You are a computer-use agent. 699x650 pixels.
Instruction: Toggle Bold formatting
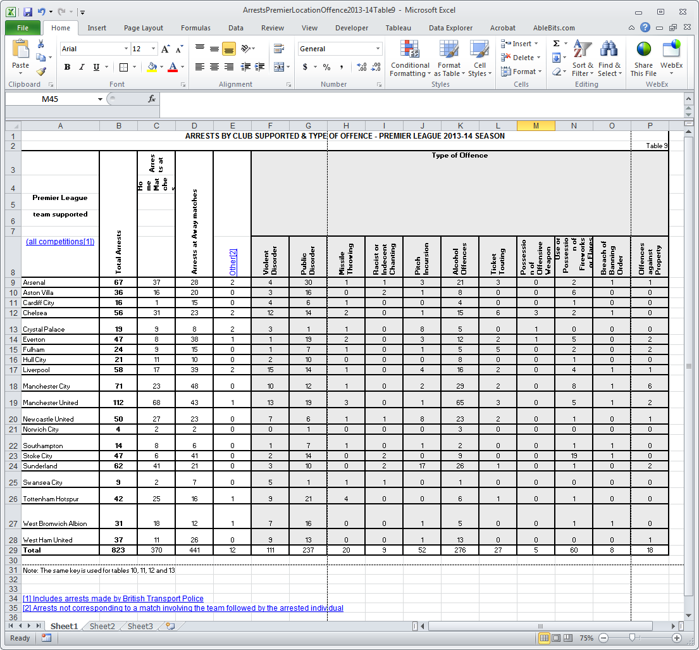click(67, 67)
